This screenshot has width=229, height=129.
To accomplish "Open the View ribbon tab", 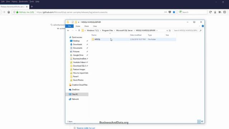I will point(95,26).
